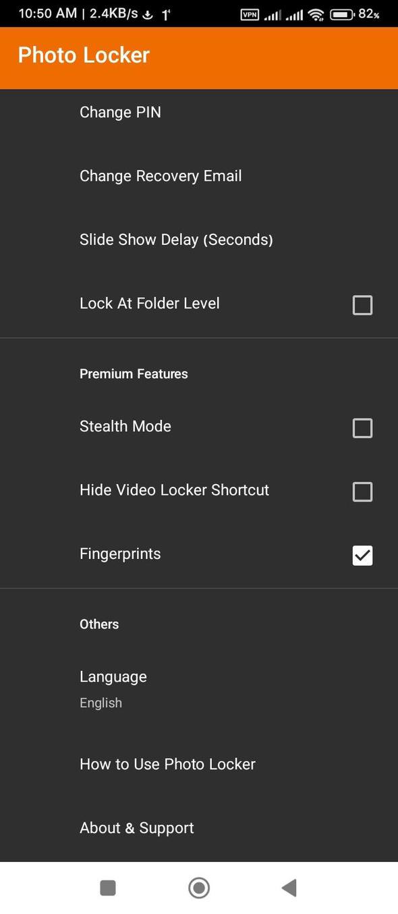398x914 pixels.
Task: Tap the Premium Features section header
Action: coord(134,373)
